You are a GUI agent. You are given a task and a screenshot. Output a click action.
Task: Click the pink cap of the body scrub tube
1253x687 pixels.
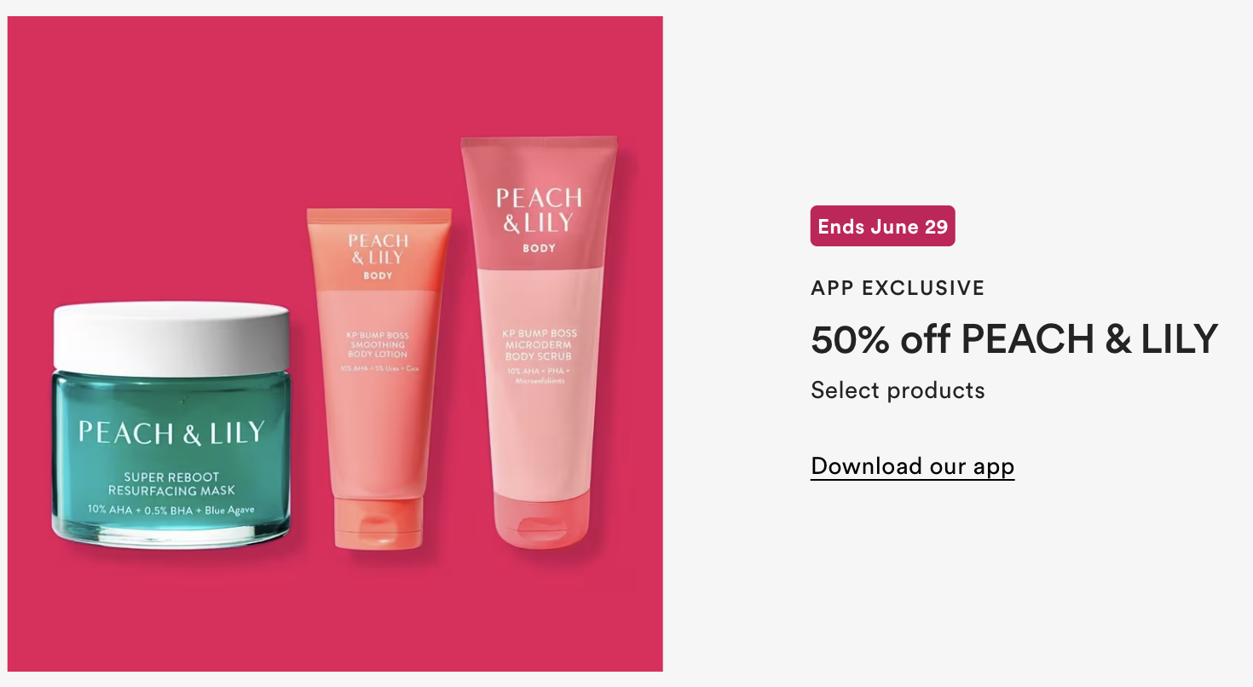[540, 517]
